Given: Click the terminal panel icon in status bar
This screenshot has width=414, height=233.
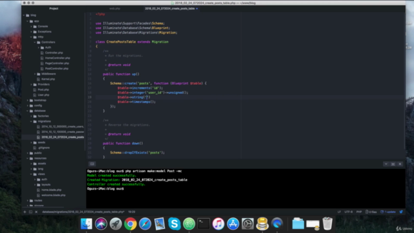Looking at the screenshot, I should click(30, 212).
